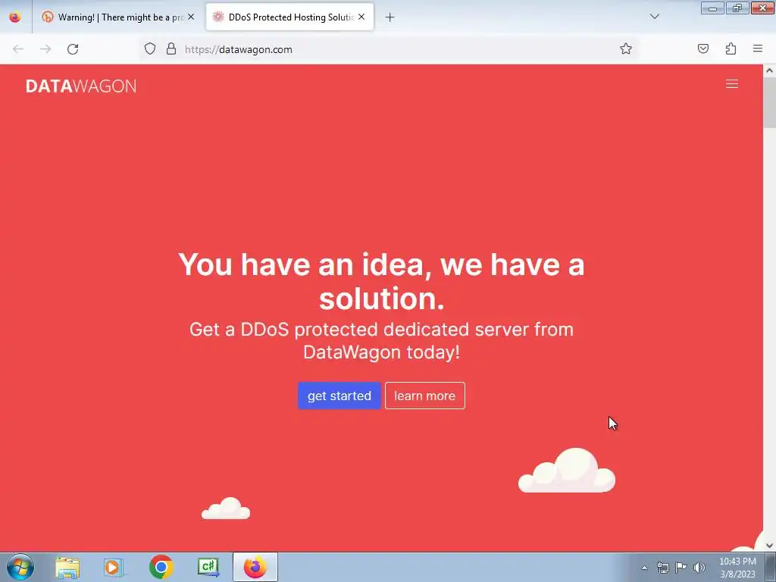Image resolution: width=776 pixels, height=582 pixels.
Task: Click the vertical scrollbar thumb
Action: (770, 102)
